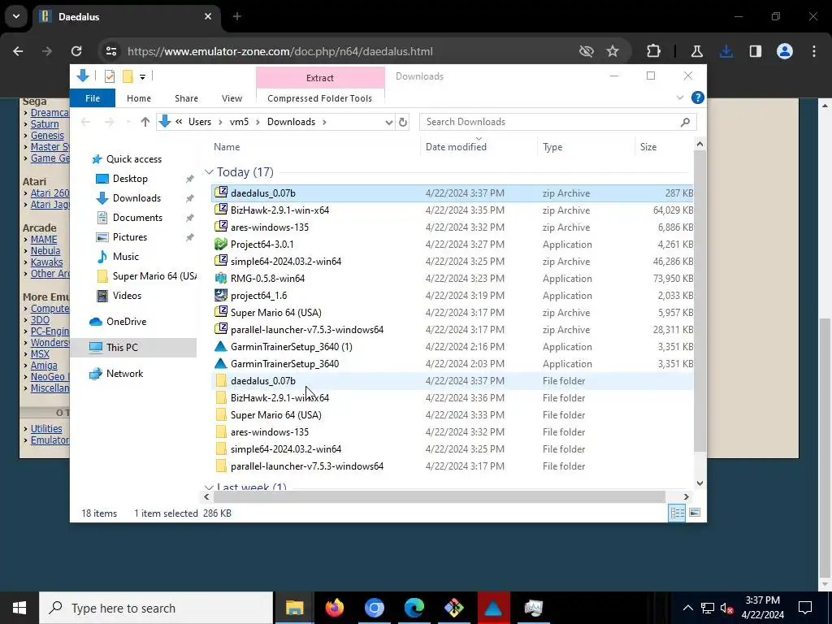Open Chrome extensions puzzle icon
The width and height of the screenshot is (832, 624).
pyautogui.click(x=654, y=51)
